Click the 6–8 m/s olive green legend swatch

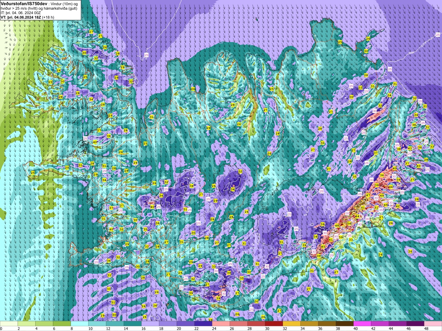62,323
